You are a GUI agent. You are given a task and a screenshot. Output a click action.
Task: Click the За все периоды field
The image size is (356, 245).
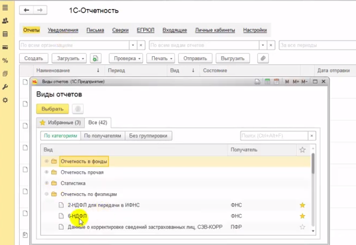pyautogui.click(x=318, y=45)
